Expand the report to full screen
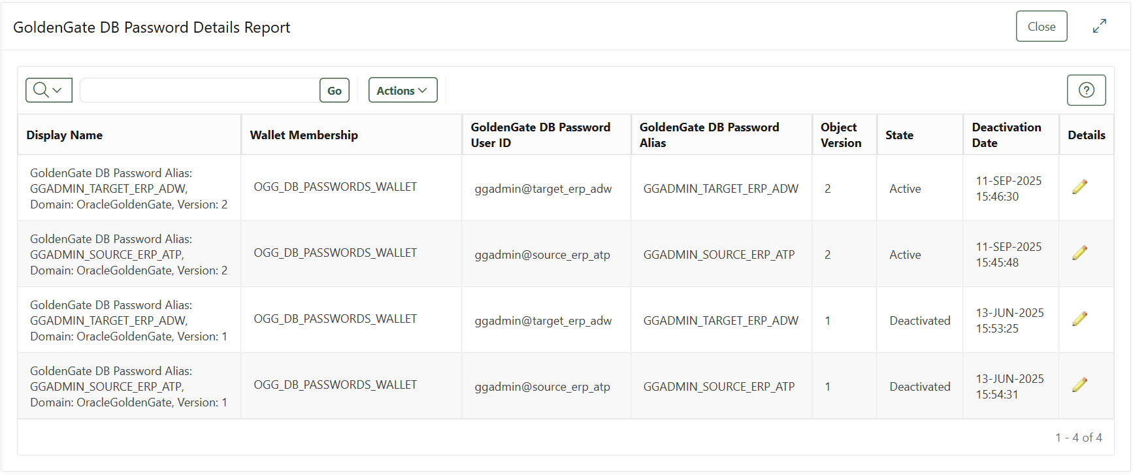This screenshot has width=1133, height=475. 1099,25
